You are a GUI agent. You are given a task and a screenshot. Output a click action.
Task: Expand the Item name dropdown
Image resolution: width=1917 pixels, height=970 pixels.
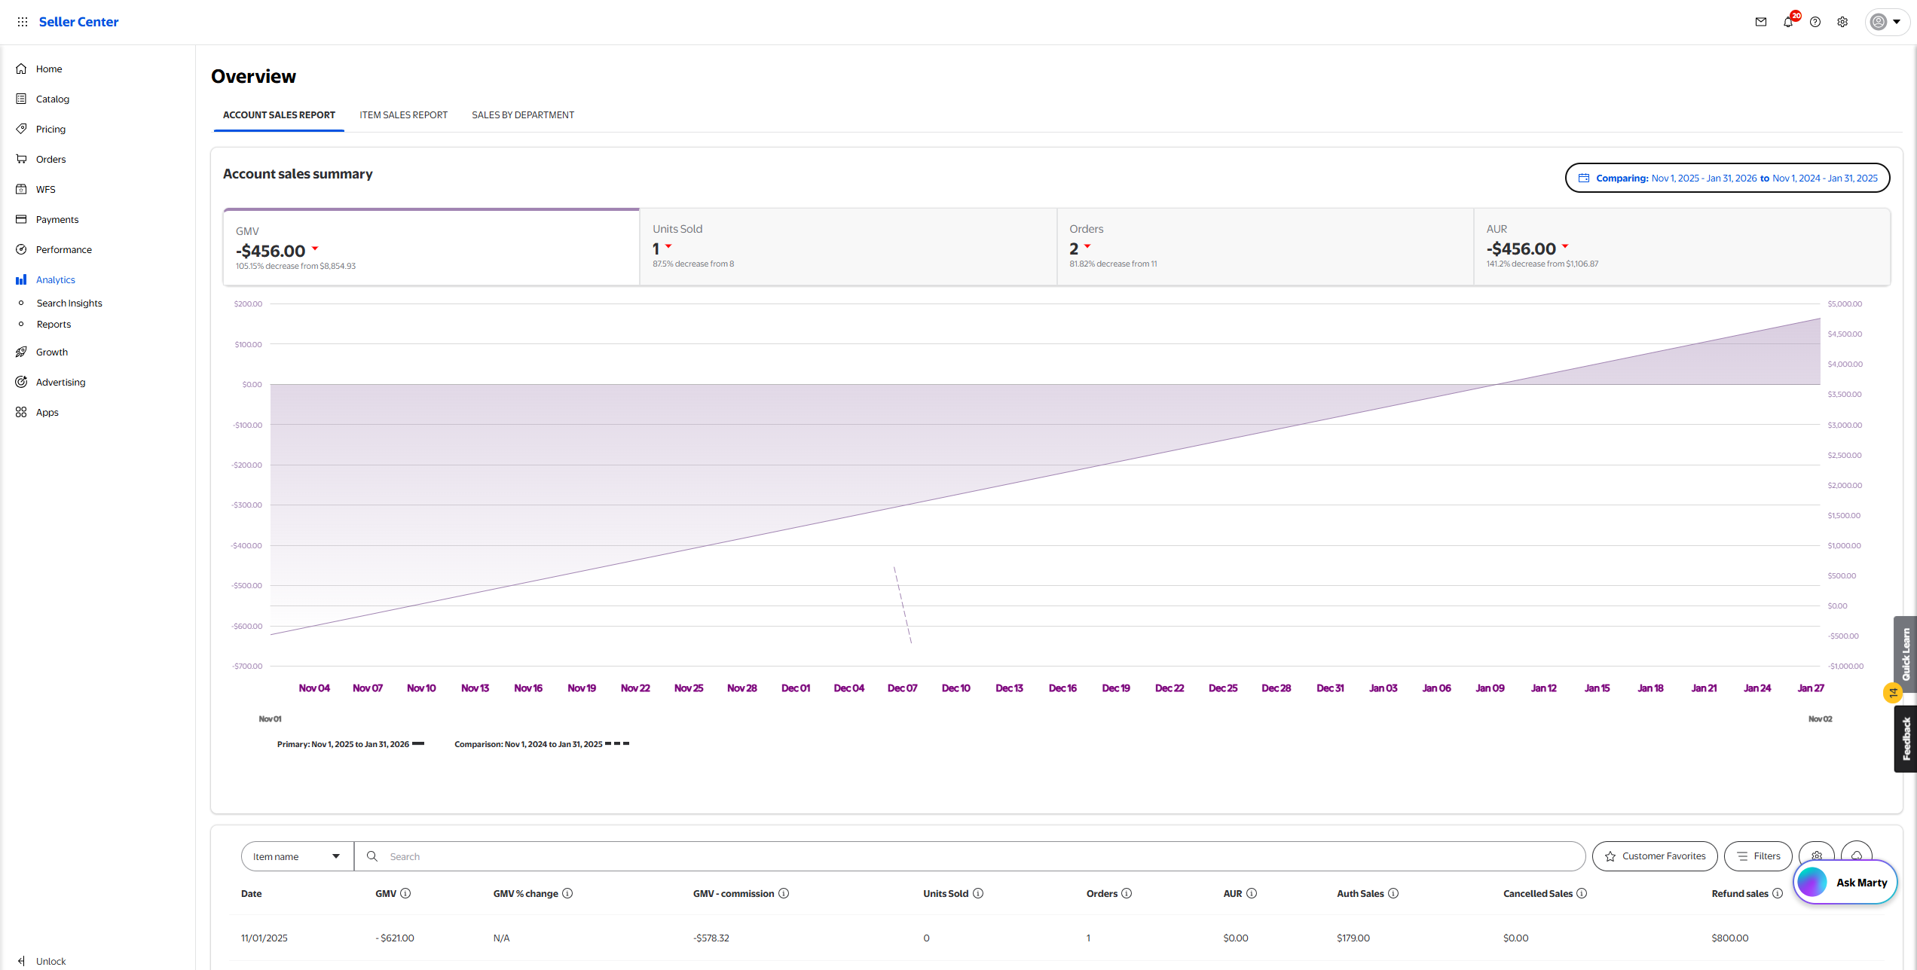tap(298, 856)
